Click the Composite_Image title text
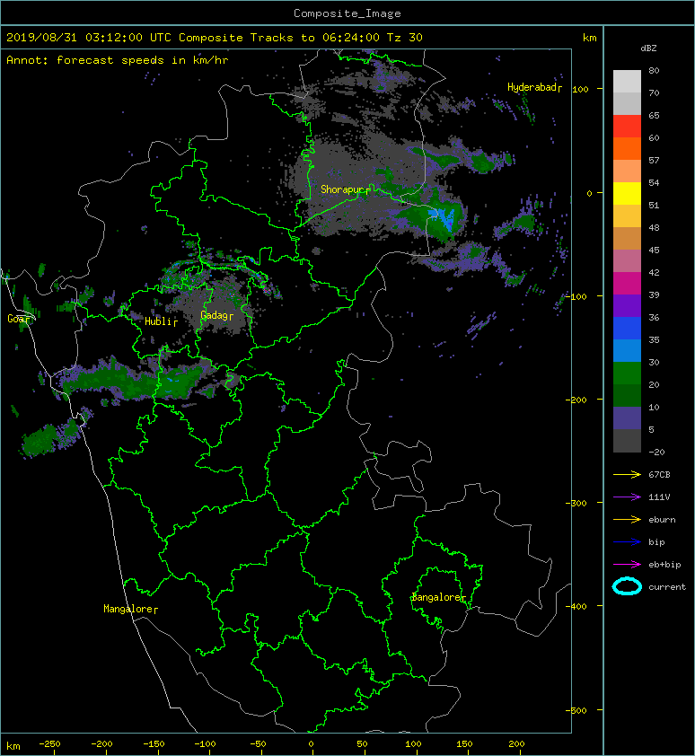 click(347, 13)
